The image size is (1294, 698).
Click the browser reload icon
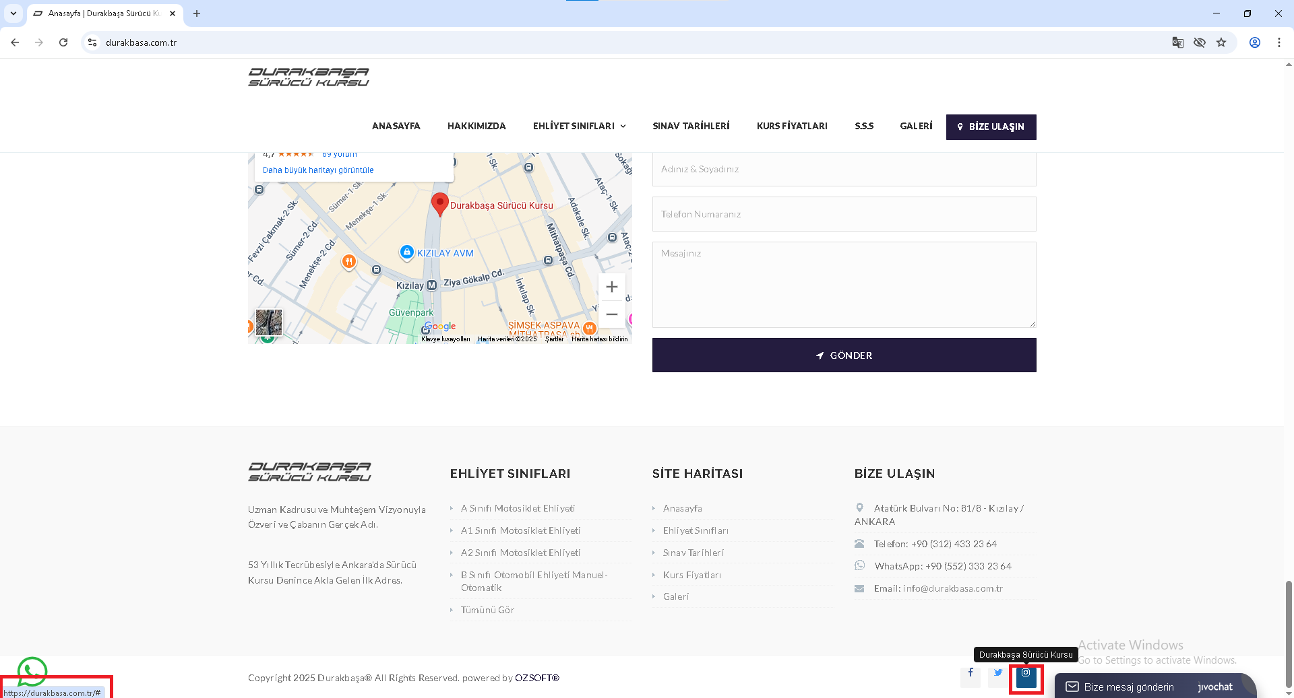click(x=63, y=42)
